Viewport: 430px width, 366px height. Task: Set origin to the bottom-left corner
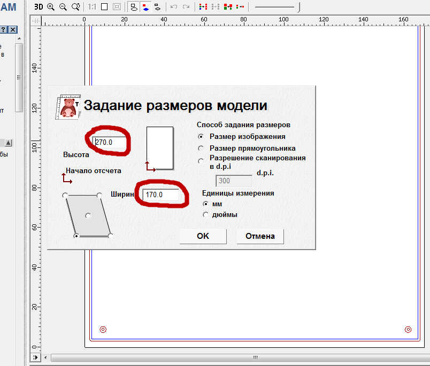pyautogui.click(x=76, y=236)
